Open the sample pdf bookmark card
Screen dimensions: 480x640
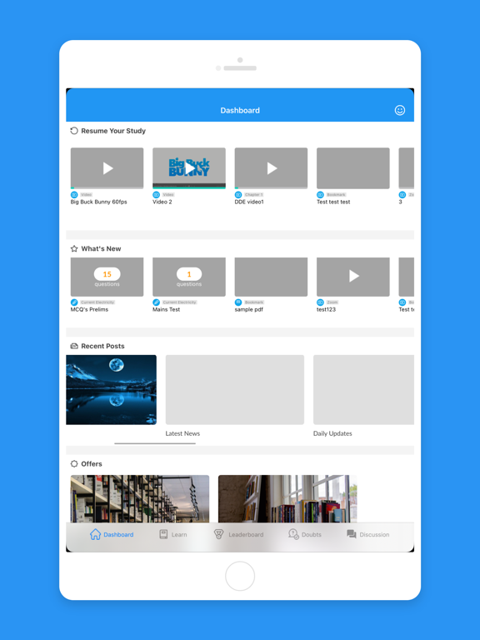(x=271, y=277)
